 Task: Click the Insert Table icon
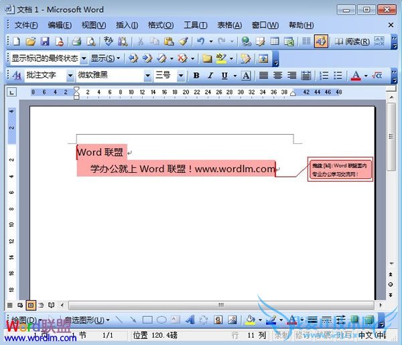coord(275,41)
